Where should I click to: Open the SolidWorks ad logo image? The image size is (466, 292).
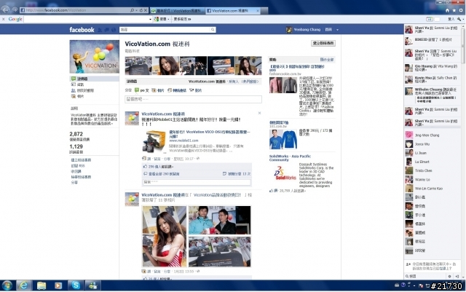283,173
